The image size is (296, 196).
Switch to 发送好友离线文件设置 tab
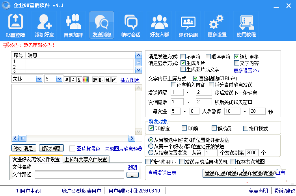36,159
